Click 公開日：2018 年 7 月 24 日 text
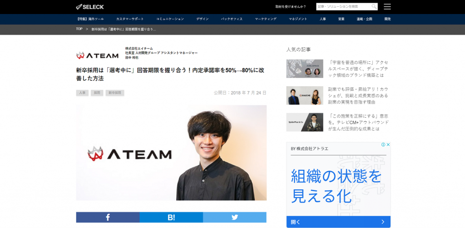465x228 pixels. pyautogui.click(x=240, y=93)
